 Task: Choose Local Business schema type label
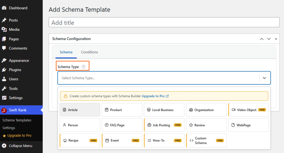pos(163,110)
